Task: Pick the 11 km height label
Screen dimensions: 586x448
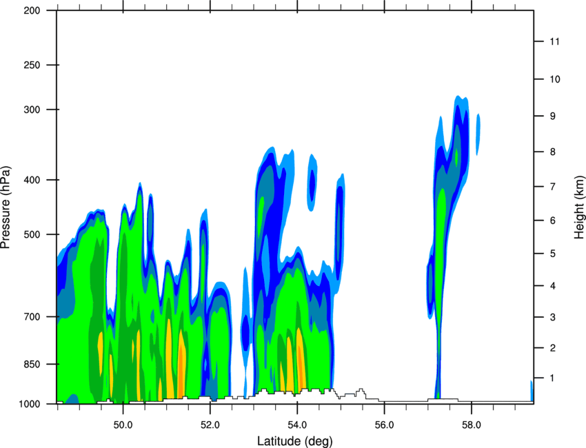Action: click(554, 41)
